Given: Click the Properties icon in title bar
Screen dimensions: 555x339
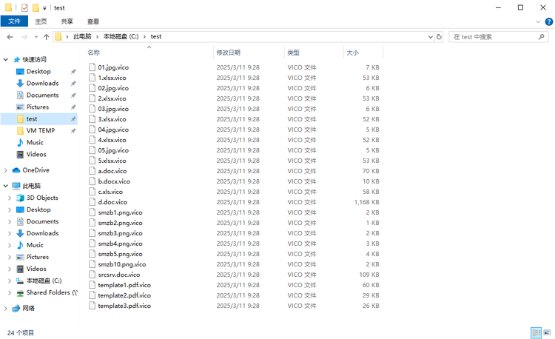Looking at the screenshot, I should coord(24,7).
